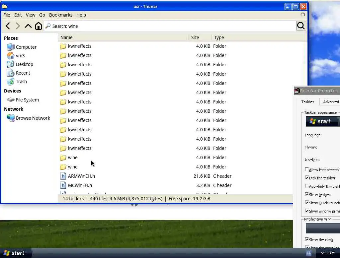Viewport: 340px width, 258px height.
Task: Click the 'Places' sidebar heading
Action: (x=11, y=38)
